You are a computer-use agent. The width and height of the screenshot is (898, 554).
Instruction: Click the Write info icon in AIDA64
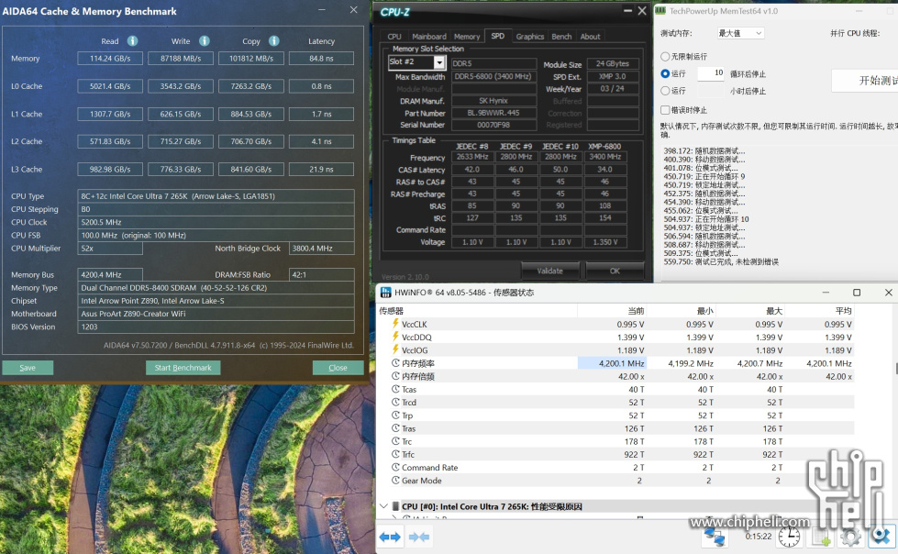coord(205,40)
